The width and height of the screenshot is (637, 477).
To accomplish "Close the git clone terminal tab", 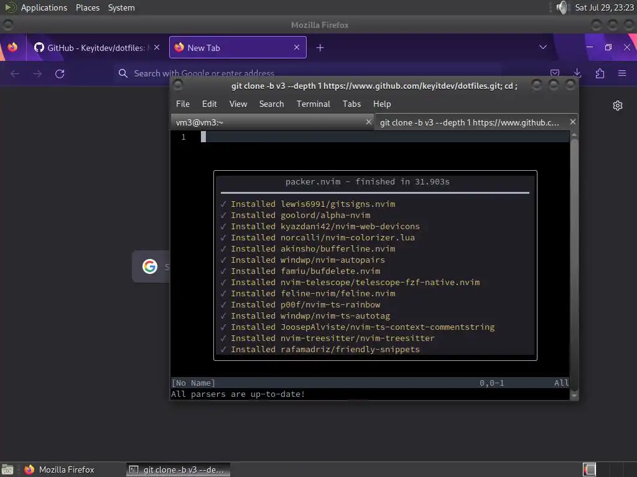I will (x=572, y=122).
